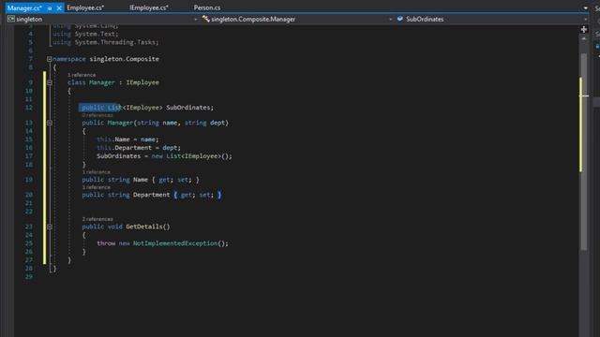Screen dimensions: 600x337
Task: Switch to the Employee.cs tab
Action: (x=85, y=7)
